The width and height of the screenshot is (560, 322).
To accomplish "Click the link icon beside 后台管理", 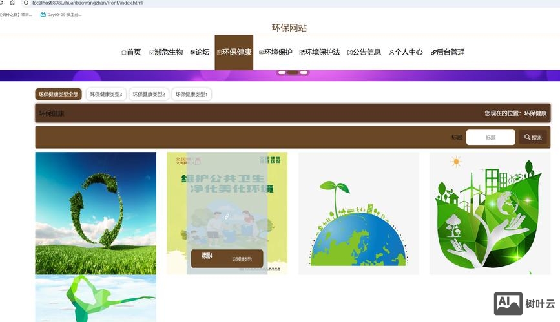I will (433, 53).
